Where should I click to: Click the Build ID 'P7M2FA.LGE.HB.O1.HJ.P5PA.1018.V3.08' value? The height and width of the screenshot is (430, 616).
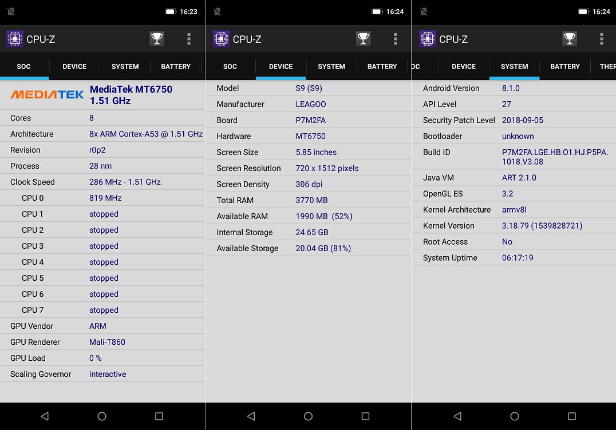pyautogui.click(x=555, y=157)
